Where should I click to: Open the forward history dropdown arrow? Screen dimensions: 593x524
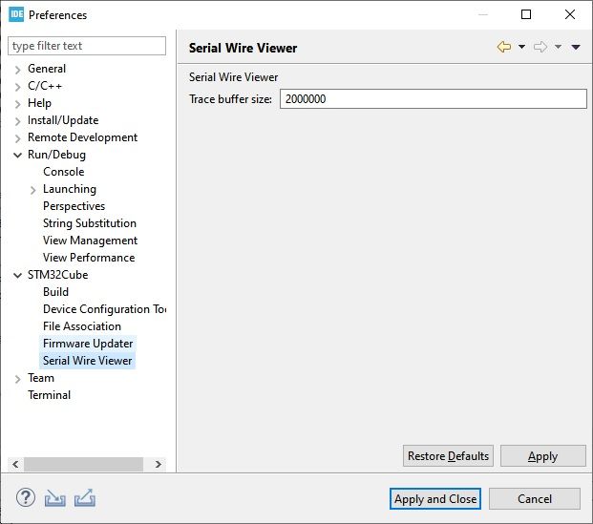[x=558, y=47]
